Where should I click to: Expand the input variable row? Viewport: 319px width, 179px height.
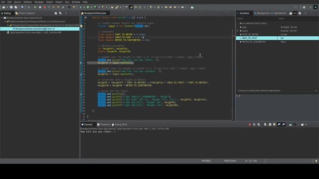tap(238, 31)
